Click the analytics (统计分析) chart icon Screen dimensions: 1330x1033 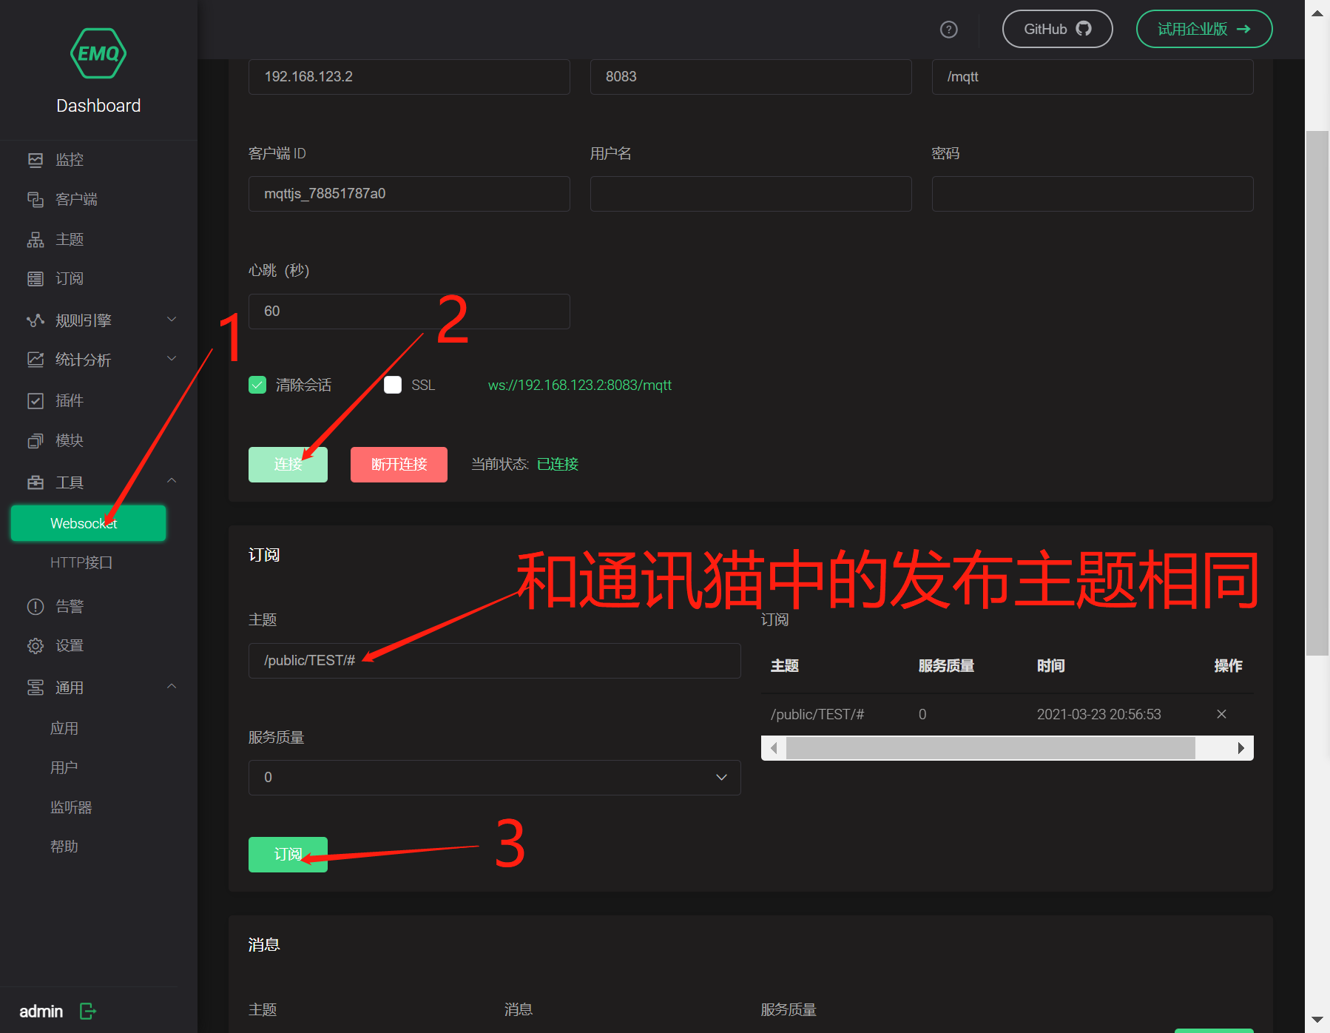click(x=36, y=360)
